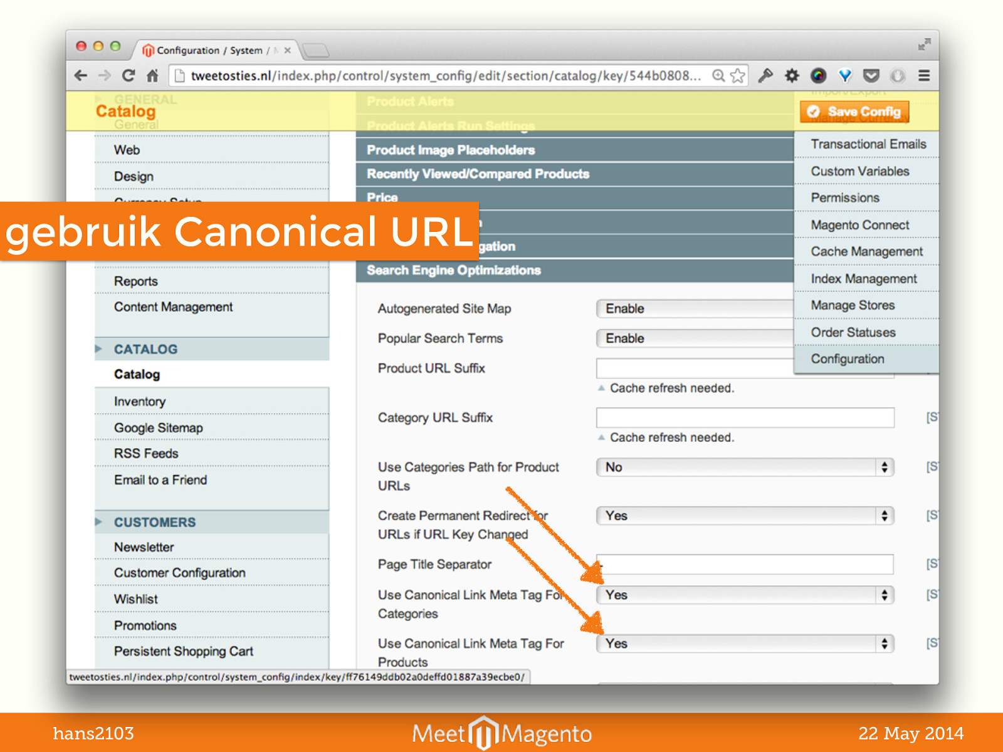Select Custom Variables from System menu
The image size is (1003, 752).
click(860, 171)
